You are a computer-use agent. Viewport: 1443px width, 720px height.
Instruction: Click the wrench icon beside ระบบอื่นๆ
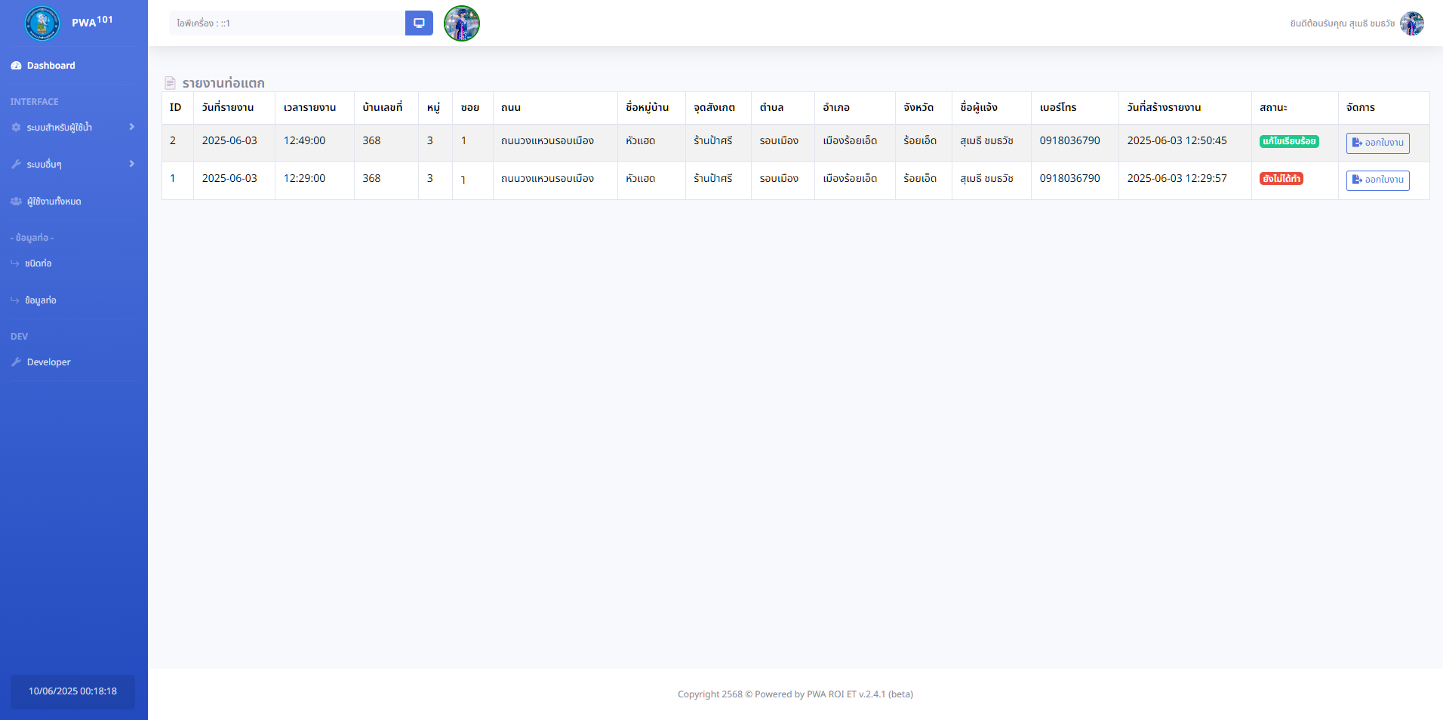coord(16,165)
